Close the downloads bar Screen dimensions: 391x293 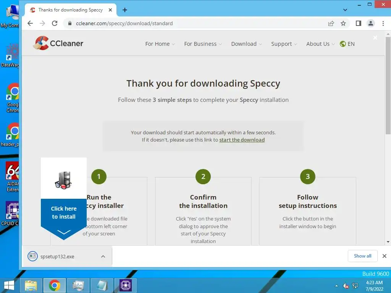click(384, 256)
